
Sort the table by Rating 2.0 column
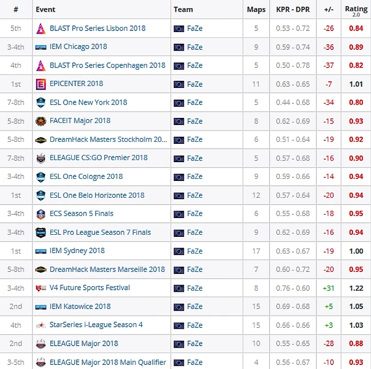(x=356, y=10)
